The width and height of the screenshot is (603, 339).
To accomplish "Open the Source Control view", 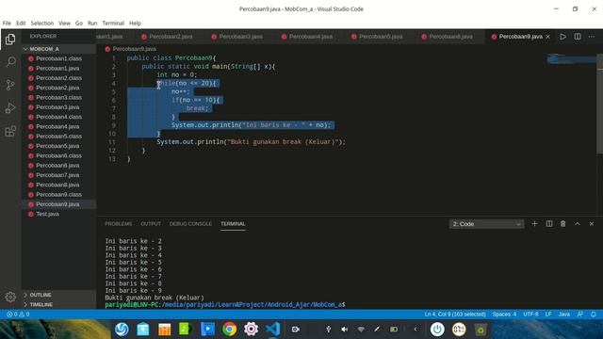I will click(x=10, y=85).
